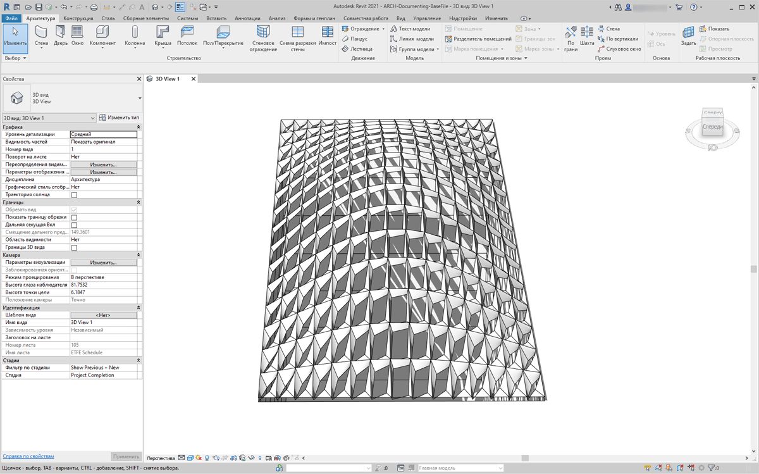Click Изменить for Параметры отображения
Image resolution: width=759 pixels, height=474 pixels.
point(103,172)
